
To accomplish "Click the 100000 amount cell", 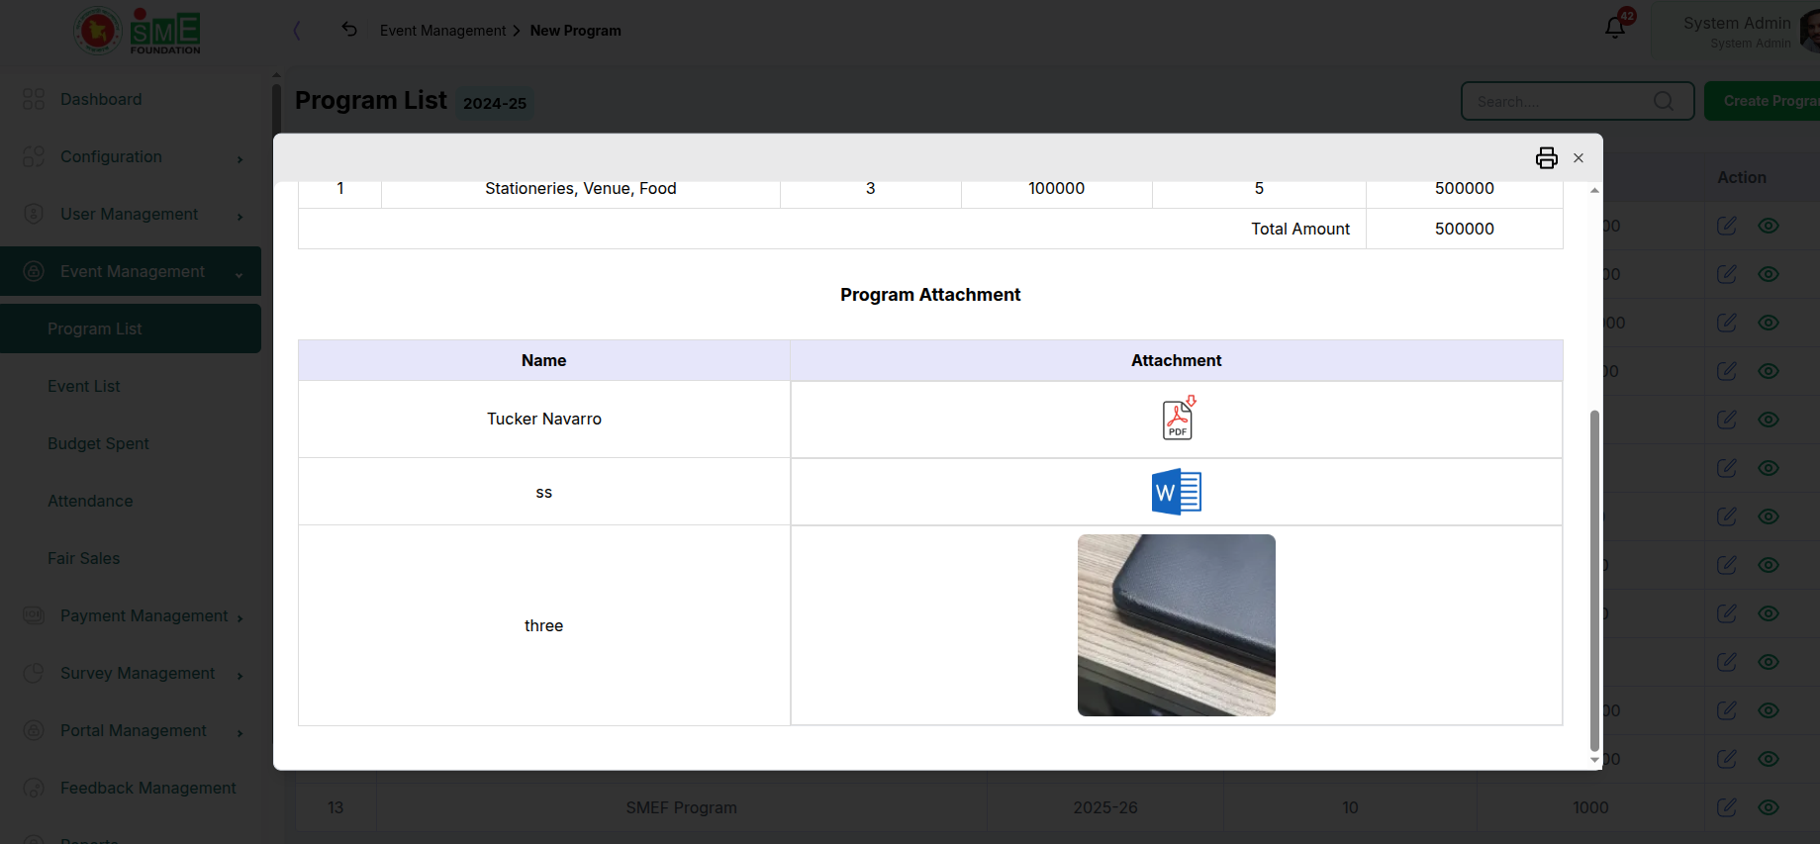I will pyautogui.click(x=1056, y=189).
